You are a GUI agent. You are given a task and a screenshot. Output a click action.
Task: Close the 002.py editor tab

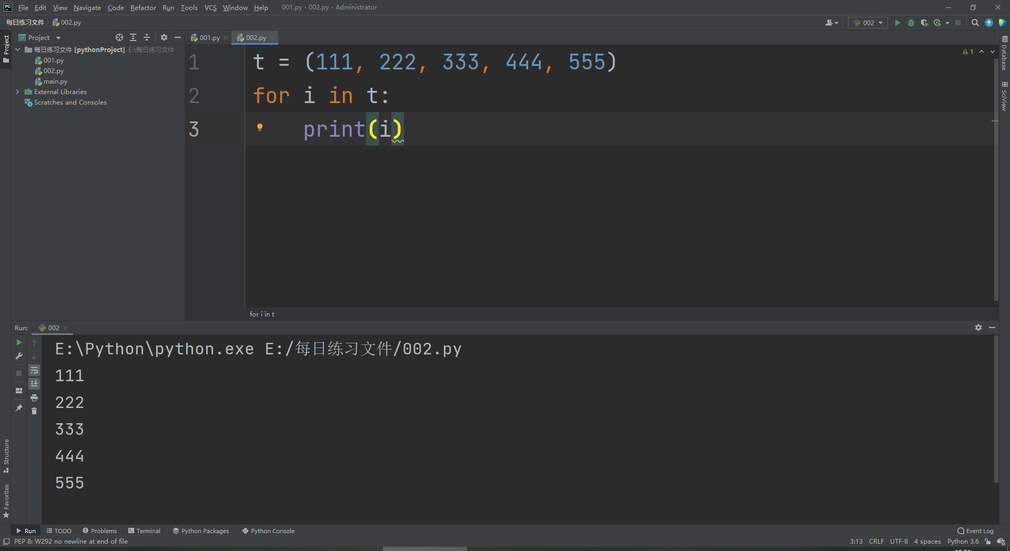pos(272,37)
